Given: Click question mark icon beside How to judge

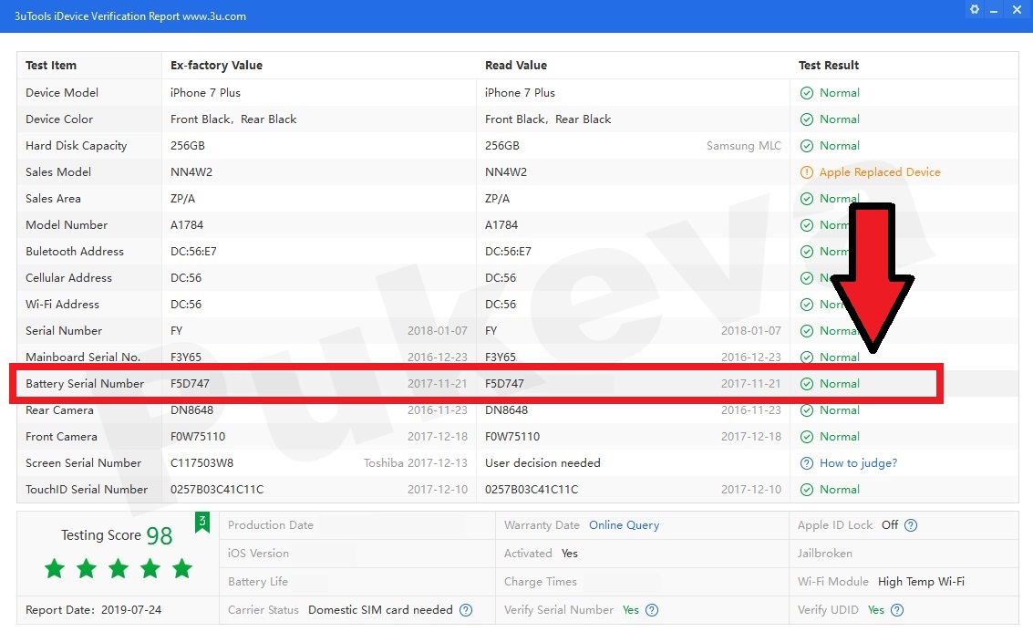Looking at the screenshot, I should 807,463.
